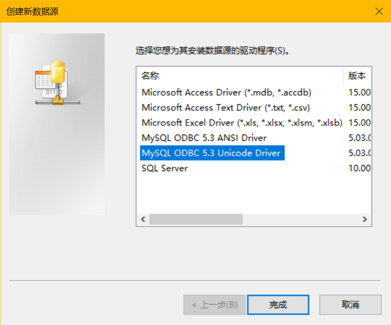This screenshot has width=391, height=325.
Task: Choose SQL Server from driver list
Action: (x=164, y=168)
